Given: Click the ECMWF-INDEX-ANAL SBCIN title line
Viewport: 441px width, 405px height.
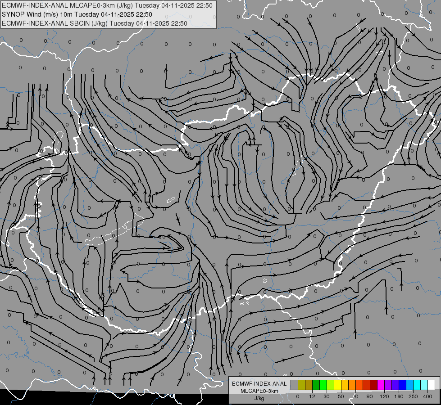Looking at the screenshot, I should tap(95, 23).
